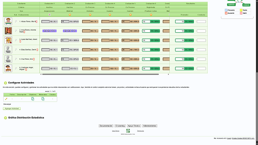Open Grades Garden copyright link
258x145 pixels.
point(243,139)
